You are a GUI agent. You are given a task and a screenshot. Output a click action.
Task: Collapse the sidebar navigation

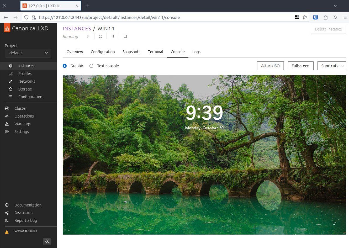47,241
